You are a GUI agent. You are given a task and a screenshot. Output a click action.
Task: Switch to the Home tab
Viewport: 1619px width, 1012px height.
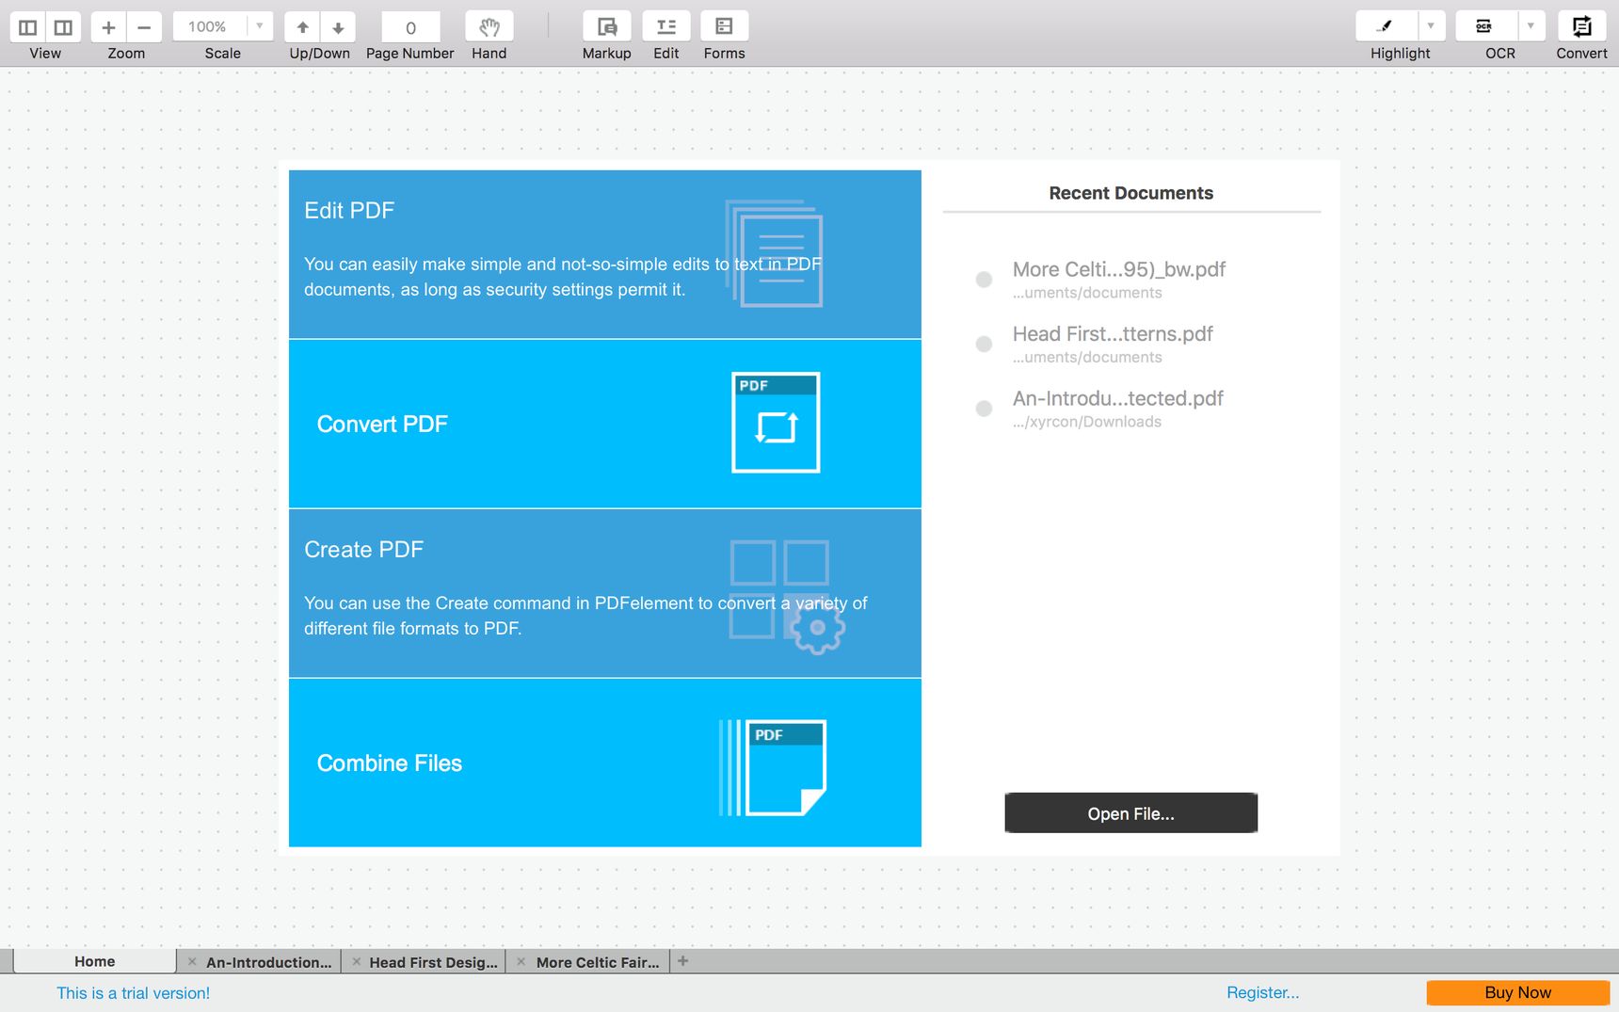95,961
